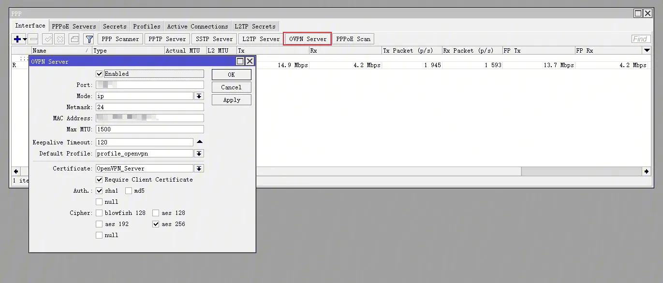This screenshot has width=663, height=283.
Task: Enable the md5 Auth checkbox
Action: tap(129, 191)
